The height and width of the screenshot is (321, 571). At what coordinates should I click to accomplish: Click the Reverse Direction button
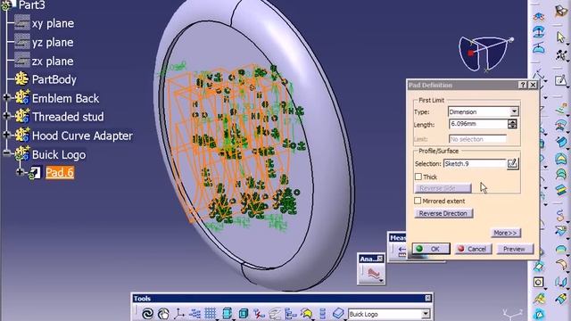(443, 213)
